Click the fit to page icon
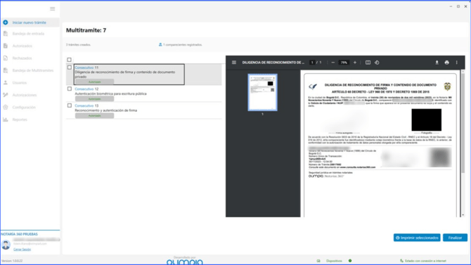Image resolution: width=471 pixels, height=265 pixels. 368,63
